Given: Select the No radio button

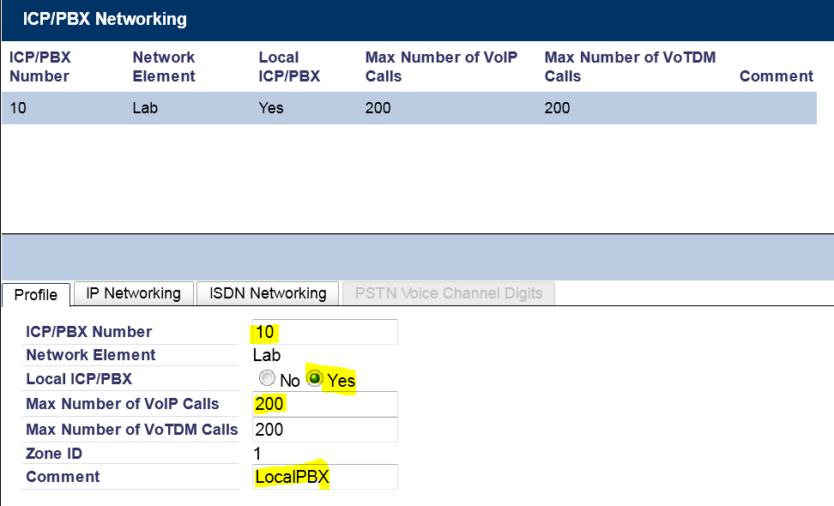Looking at the screenshot, I should coord(268,379).
